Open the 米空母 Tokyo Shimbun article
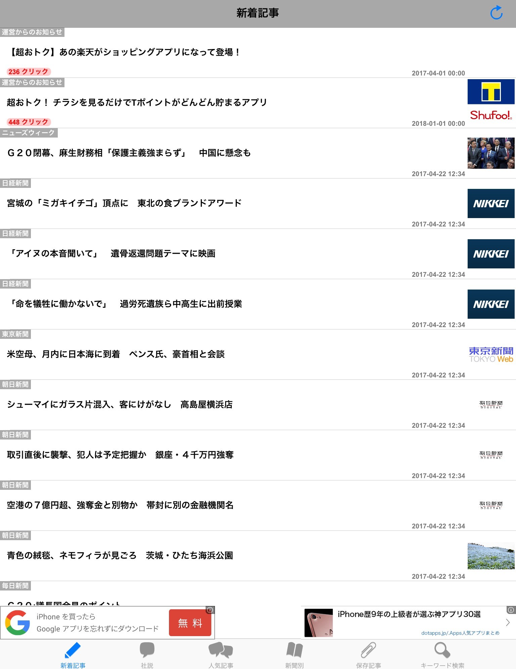The image size is (516, 669). click(116, 354)
